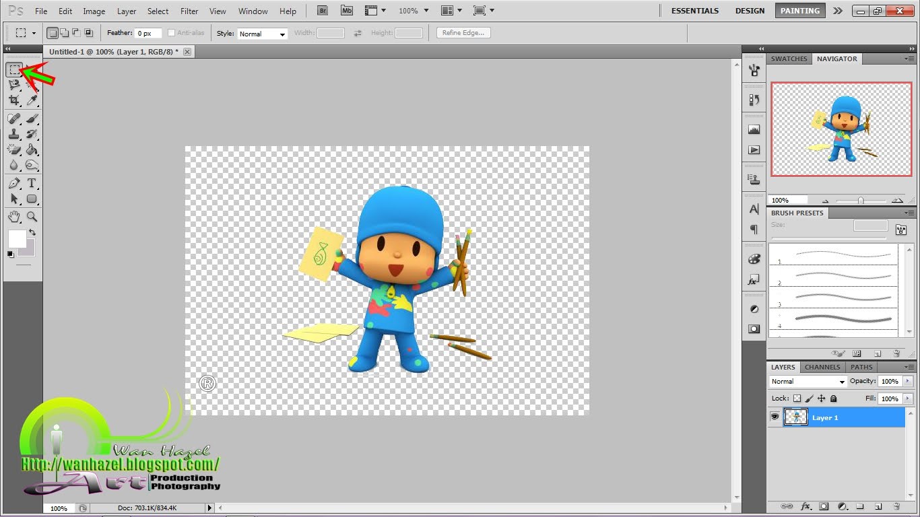Launch Adobe Bridge from top bar
The height and width of the screenshot is (517, 920).
323,11
